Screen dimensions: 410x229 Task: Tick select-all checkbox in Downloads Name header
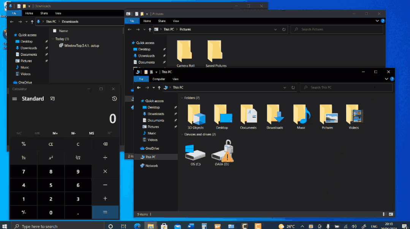55,31
